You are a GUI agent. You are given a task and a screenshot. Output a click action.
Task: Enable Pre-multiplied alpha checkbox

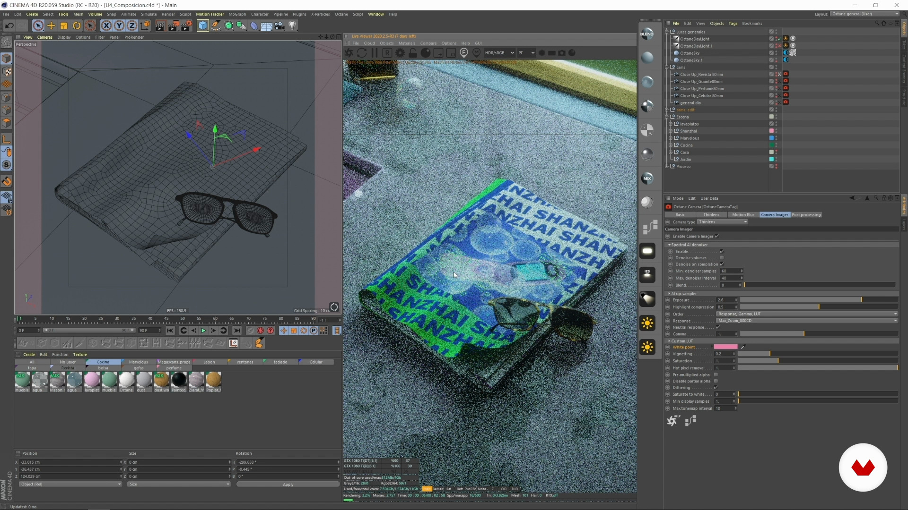click(716, 374)
